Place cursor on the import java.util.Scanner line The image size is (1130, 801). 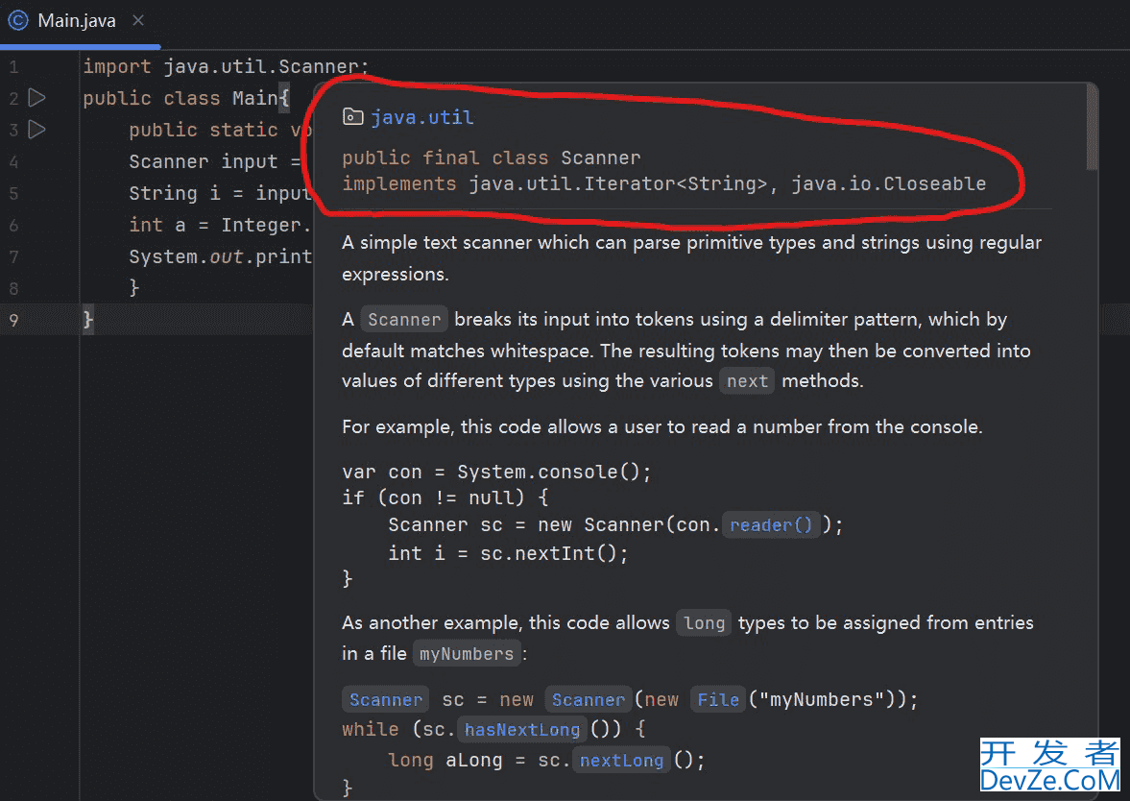(x=226, y=67)
